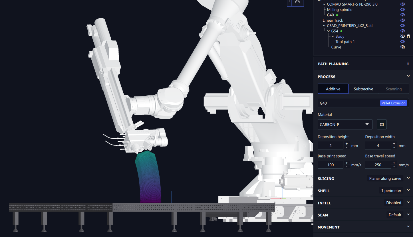Viewport: 413px width, 237px height.
Task: Delete the Body item with trash icon
Action: 408,36
